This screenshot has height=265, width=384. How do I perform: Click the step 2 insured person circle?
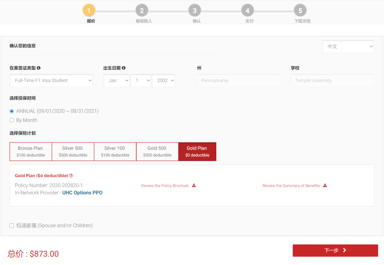142,11
